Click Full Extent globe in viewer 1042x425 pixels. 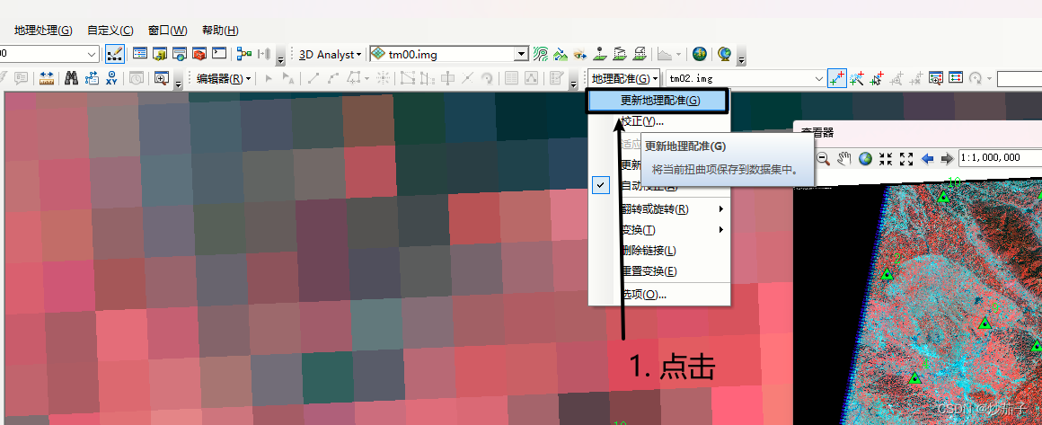click(864, 158)
